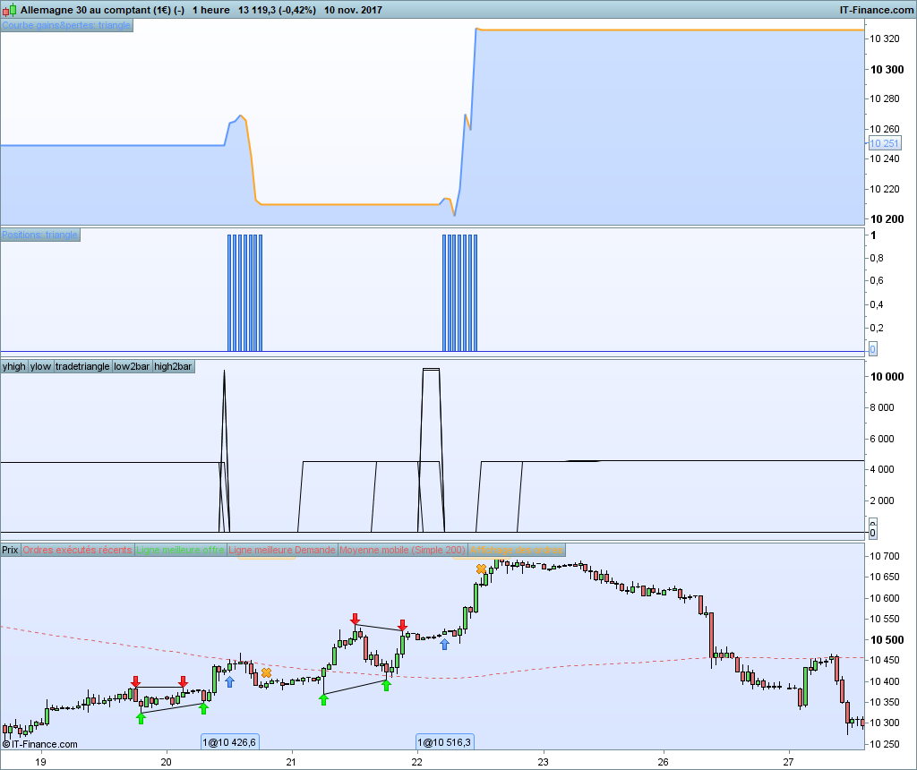Click the IT-Finance.com link at top right
This screenshot has width=917, height=770.
pos(876,10)
